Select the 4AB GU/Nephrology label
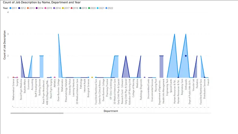The height and width of the screenshot is (134, 238). click(47, 92)
